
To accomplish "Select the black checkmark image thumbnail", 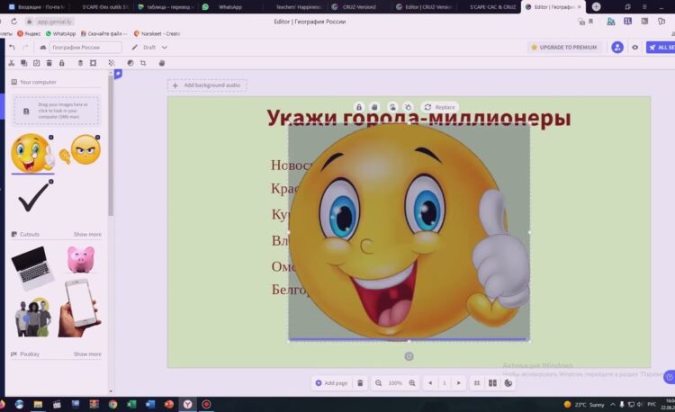I will (x=34, y=198).
